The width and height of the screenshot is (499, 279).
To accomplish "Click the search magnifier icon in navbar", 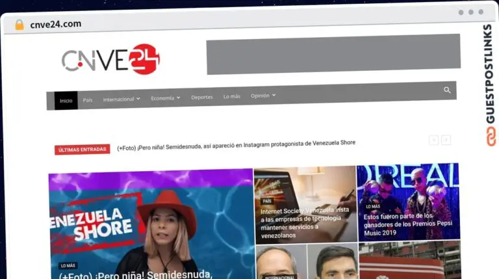I will point(447,90).
